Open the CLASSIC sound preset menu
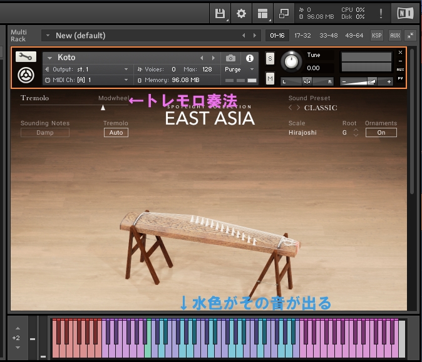Image resolution: width=422 pixels, height=362 pixels. pyautogui.click(x=321, y=107)
